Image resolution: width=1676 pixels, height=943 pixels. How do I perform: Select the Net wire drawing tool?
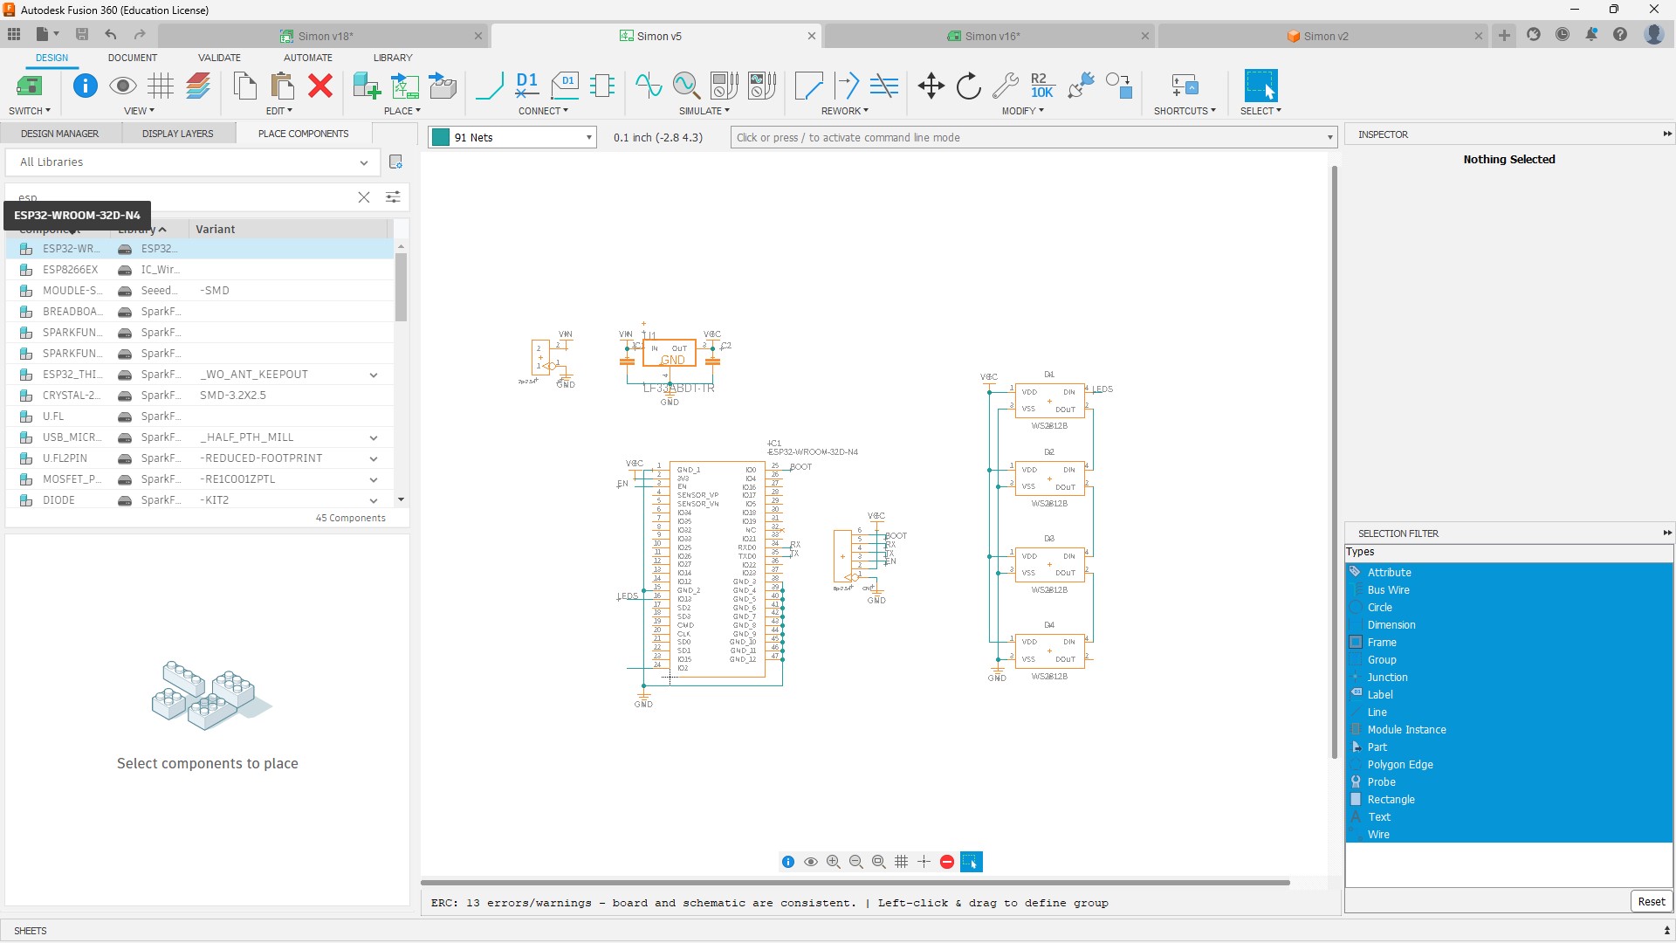click(490, 86)
